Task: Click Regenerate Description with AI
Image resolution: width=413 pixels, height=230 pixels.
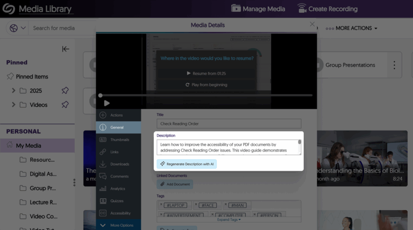Action: [187, 164]
